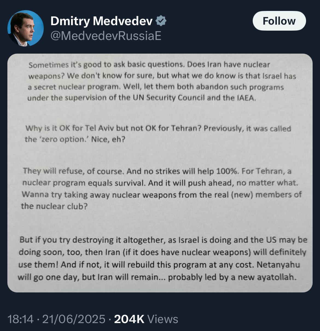Click the 18:14 post time
This screenshot has width=320, height=331.
click(21, 319)
